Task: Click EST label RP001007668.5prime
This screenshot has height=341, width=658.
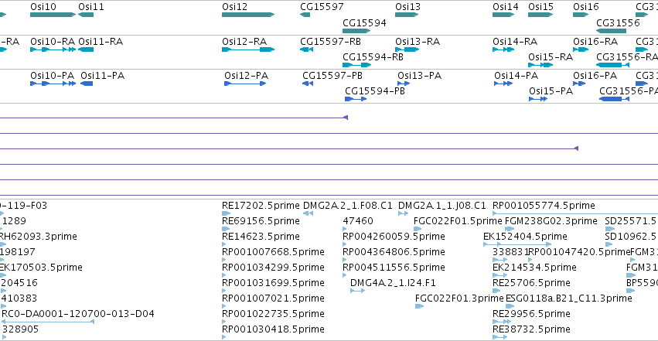Action: pyautogui.click(x=273, y=252)
